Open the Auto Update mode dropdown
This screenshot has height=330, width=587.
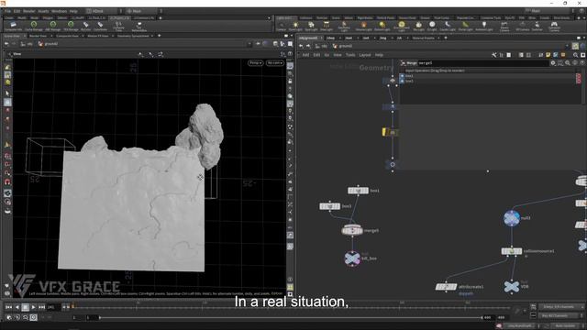tap(567, 326)
